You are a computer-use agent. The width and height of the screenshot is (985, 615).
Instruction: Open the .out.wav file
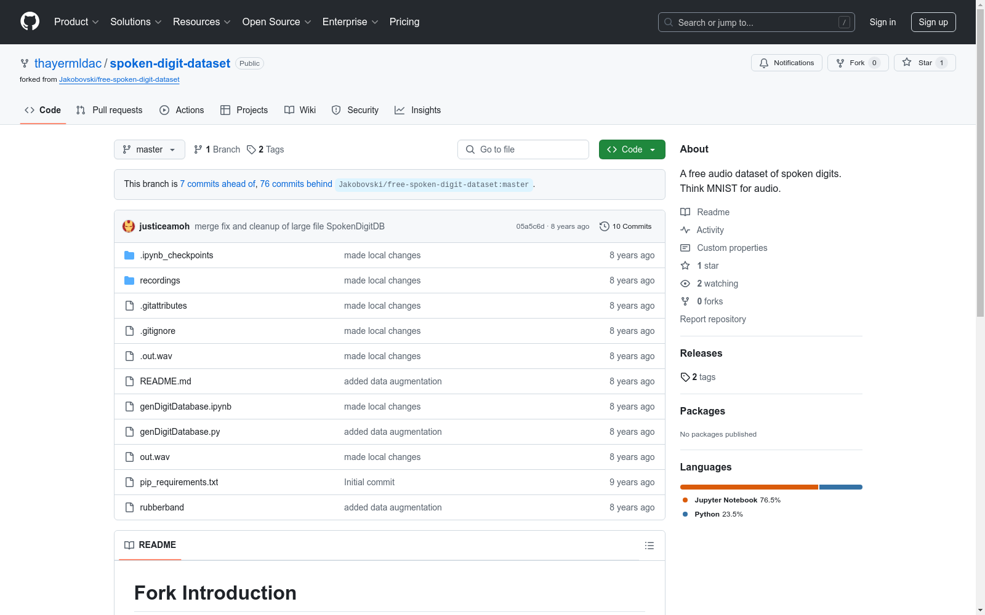(x=156, y=356)
